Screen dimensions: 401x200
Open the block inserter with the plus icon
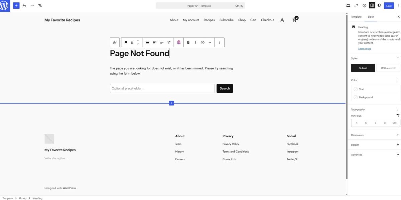tap(16, 5)
